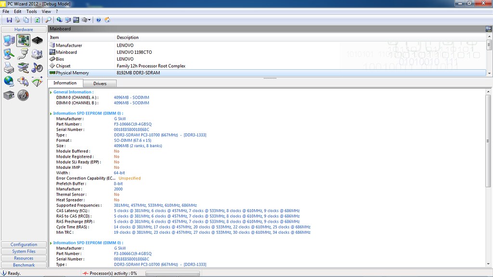
Task: Click the Refresh toolbar icon
Action: pyautogui.click(x=37, y=20)
